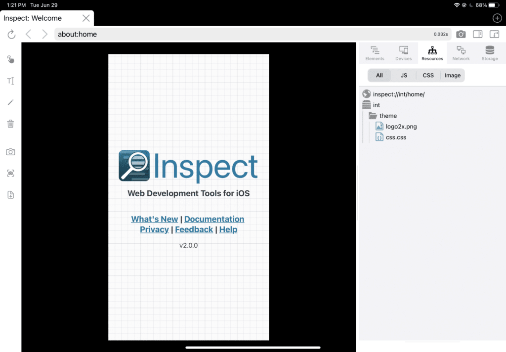506x352 pixels.
Task: Click the about:home address bar
Action: click(x=242, y=34)
